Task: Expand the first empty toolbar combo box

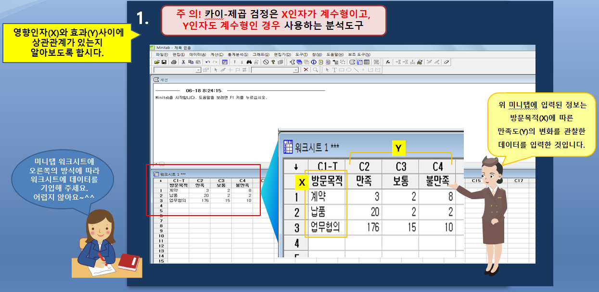Action: 199,70
